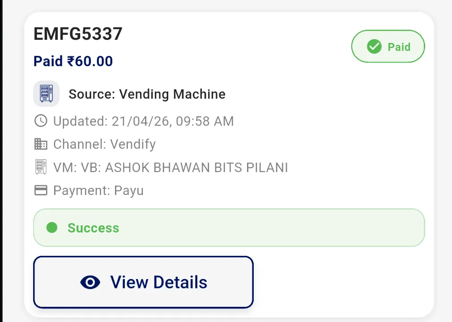
Task: Click the green checkmark icon in Paid badge
Action: click(374, 47)
